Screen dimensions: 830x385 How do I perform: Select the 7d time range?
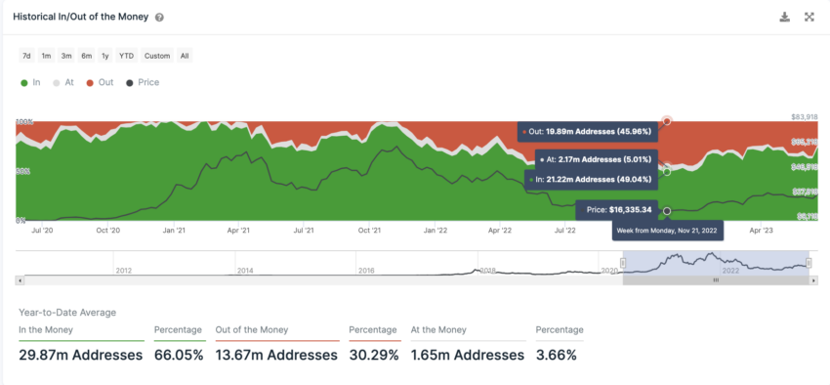coord(26,56)
